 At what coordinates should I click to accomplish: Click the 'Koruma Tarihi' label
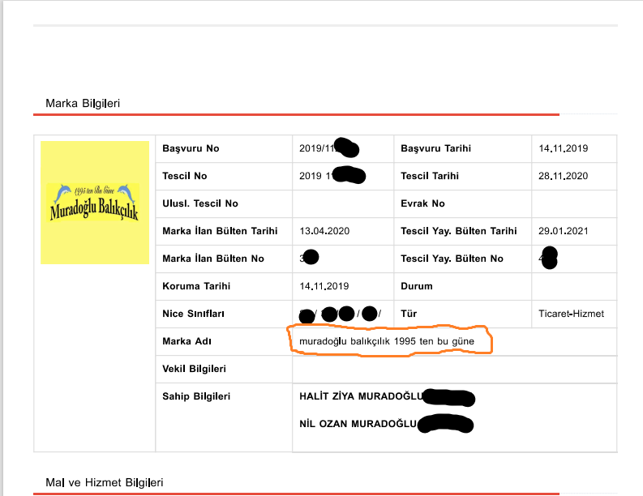(x=196, y=286)
